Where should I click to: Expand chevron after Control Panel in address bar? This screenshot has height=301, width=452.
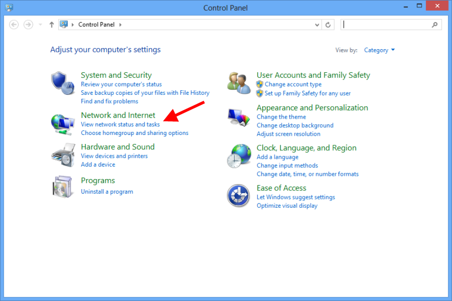[x=120, y=25]
